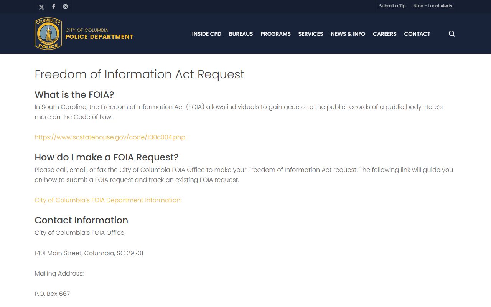Expand the INSIDE CPD menu
Screen dimensions: 491x307
[x=206, y=34]
